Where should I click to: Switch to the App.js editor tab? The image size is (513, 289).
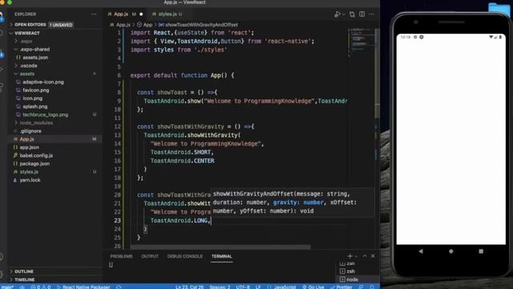(x=121, y=14)
